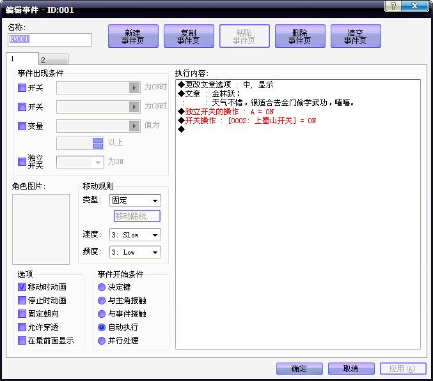Click the variable value stepper before 以上
The image size is (433, 381).
[x=98, y=143]
